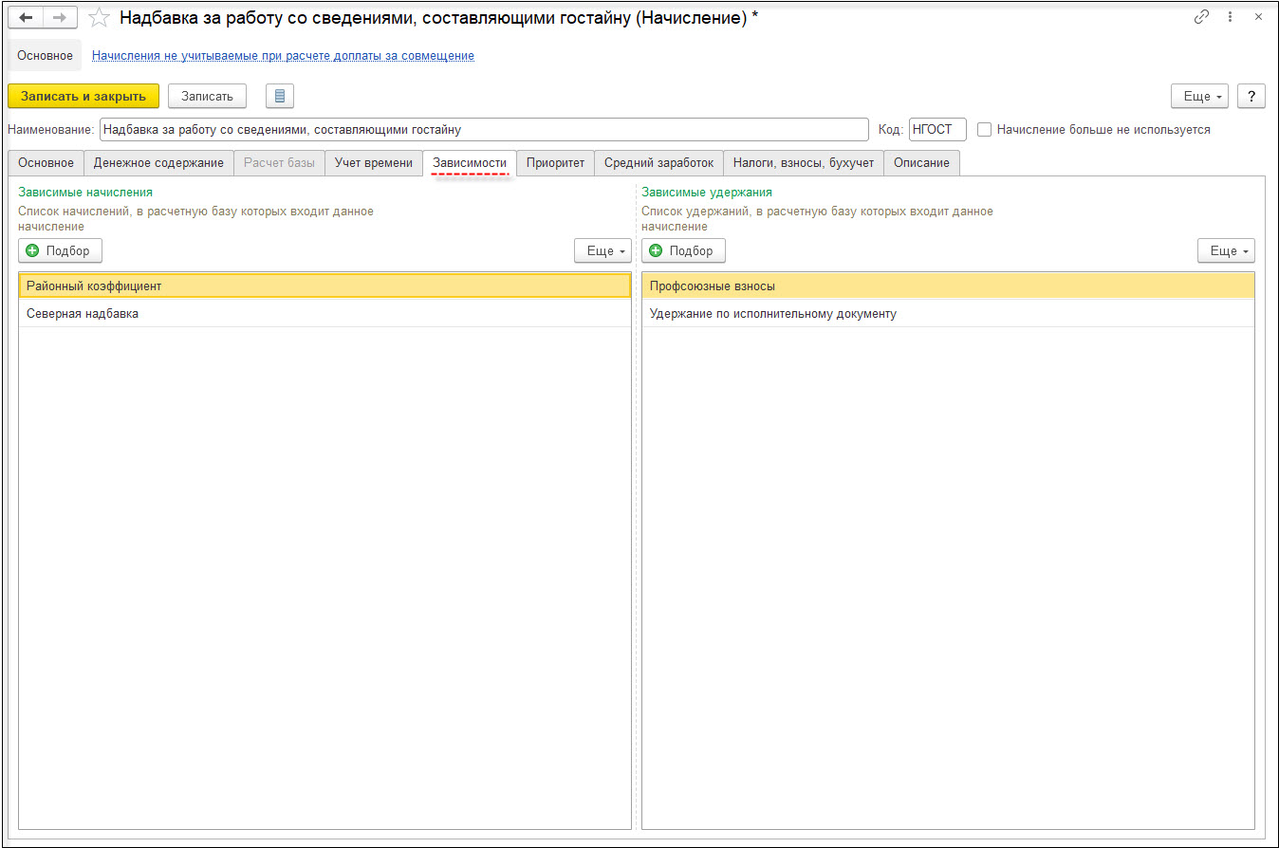Click the Код field containing НГОСТ

click(937, 130)
